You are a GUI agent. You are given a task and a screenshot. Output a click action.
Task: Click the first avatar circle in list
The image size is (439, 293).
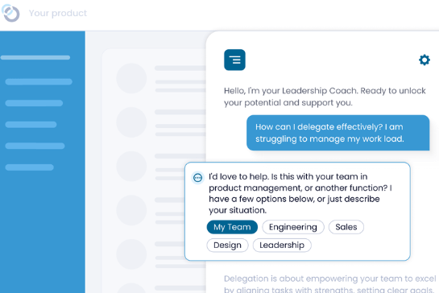pos(131,78)
